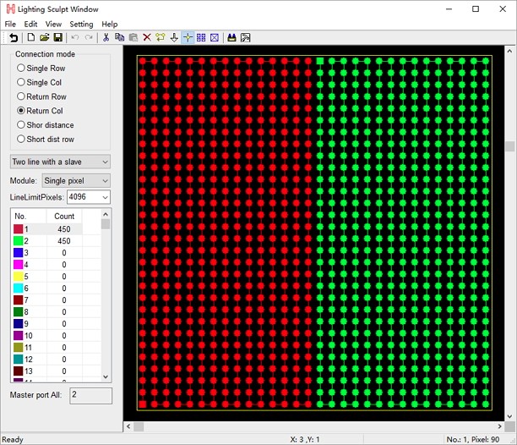Image resolution: width=517 pixels, height=445 pixels.
Task: Click the port list scroll down arrow
Action: point(106,376)
